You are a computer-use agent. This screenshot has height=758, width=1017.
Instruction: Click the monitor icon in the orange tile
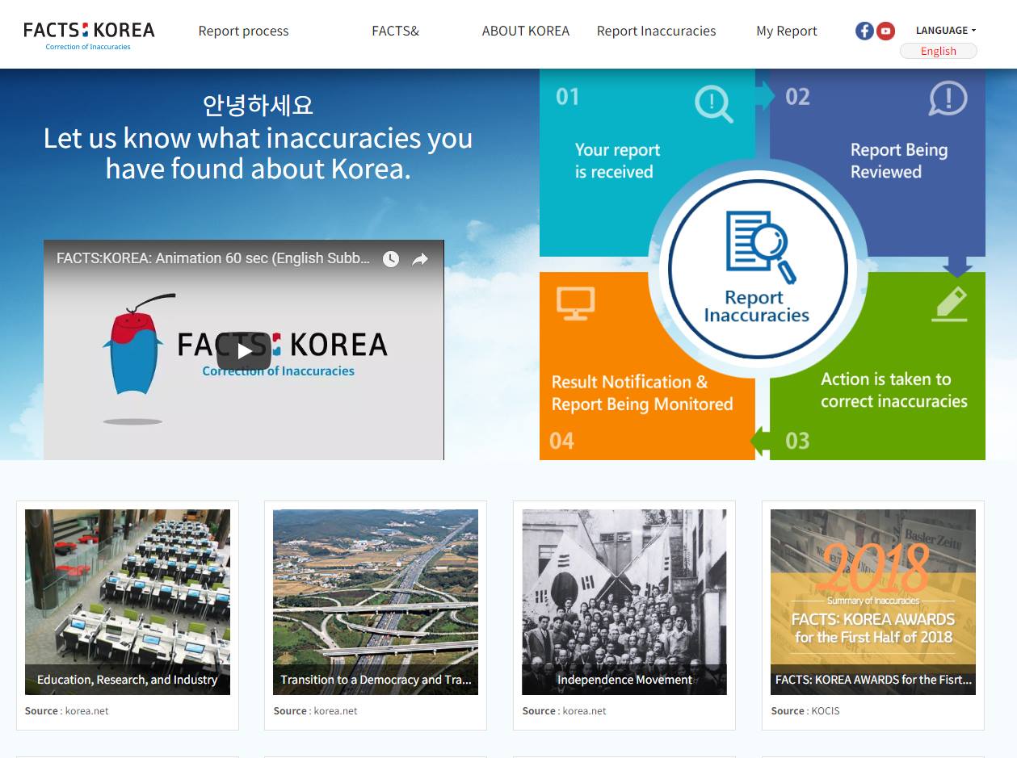576,304
